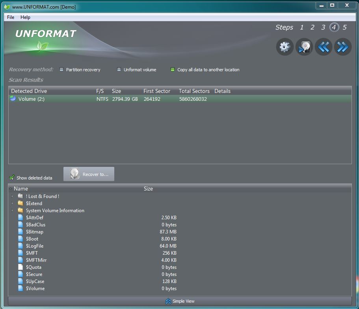Click the 128 KB size value
The width and height of the screenshot is (359, 309).
[169, 281]
